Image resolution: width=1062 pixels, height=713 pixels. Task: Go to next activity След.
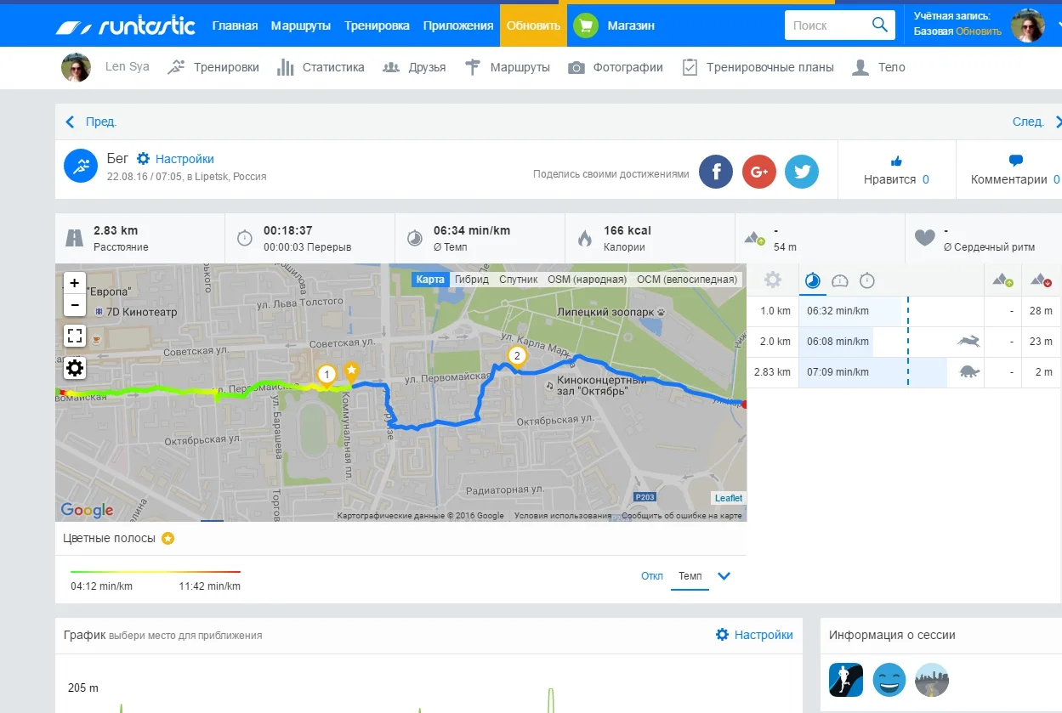click(1036, 122)
